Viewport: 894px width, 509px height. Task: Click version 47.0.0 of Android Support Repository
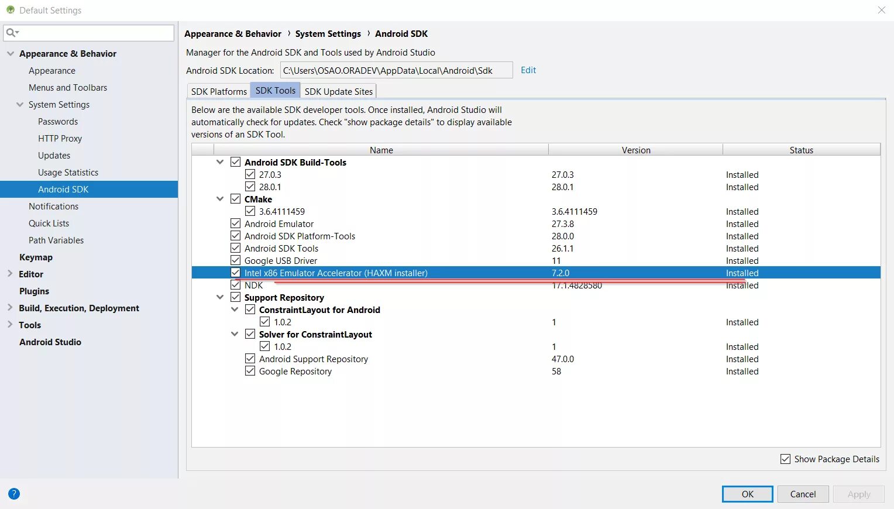563,359
